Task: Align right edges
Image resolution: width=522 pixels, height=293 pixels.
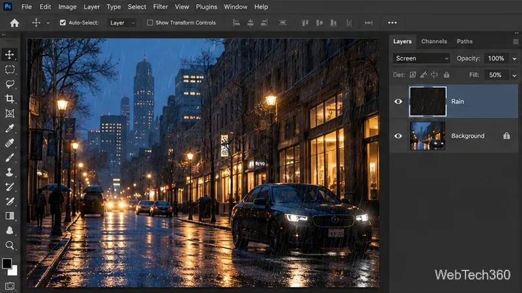Action: tap(264, 23)
